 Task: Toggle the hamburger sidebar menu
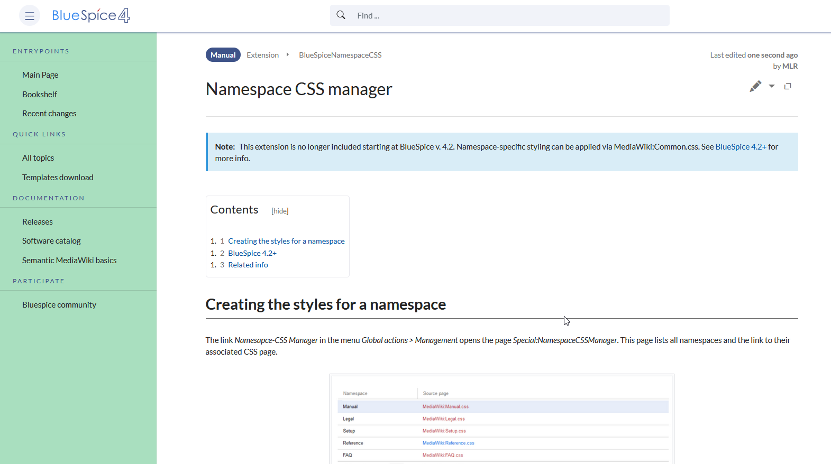30,16
